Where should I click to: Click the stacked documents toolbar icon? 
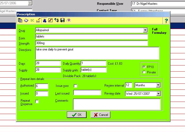(x=20, y=20)
